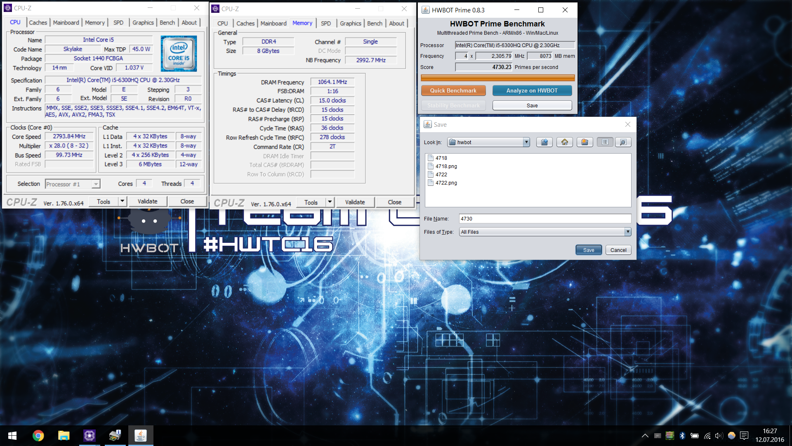Open About tab in right CPU-Z window

pos(397,24)
